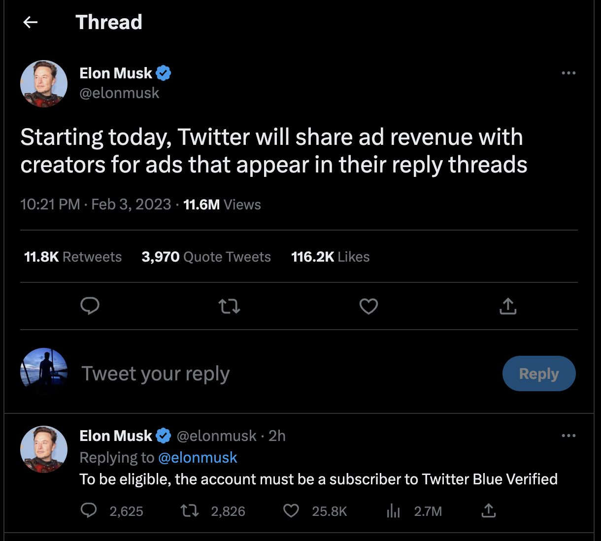Share the main tweet via share icon

[508, 306]
